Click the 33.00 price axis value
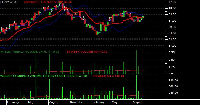The image size is (200, 105). click(172, 39)
